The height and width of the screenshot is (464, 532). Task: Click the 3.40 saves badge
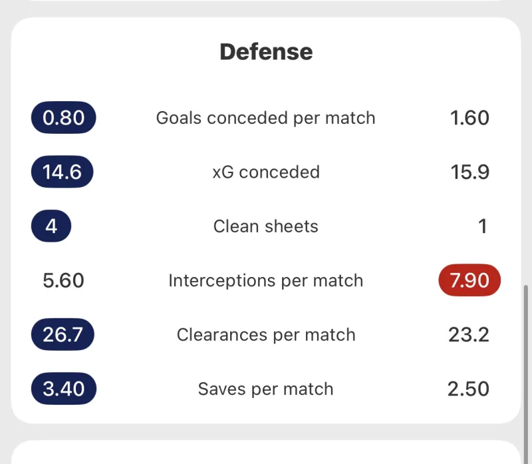(x=63, y=389)
